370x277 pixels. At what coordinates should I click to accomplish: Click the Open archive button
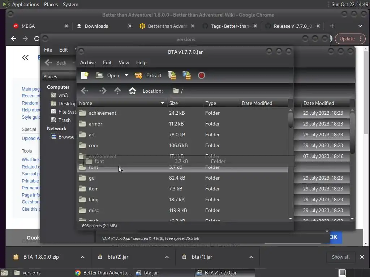[107, 75]
